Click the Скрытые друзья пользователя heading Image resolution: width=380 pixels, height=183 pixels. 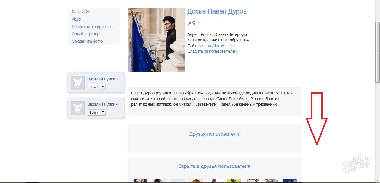(215, 166)
